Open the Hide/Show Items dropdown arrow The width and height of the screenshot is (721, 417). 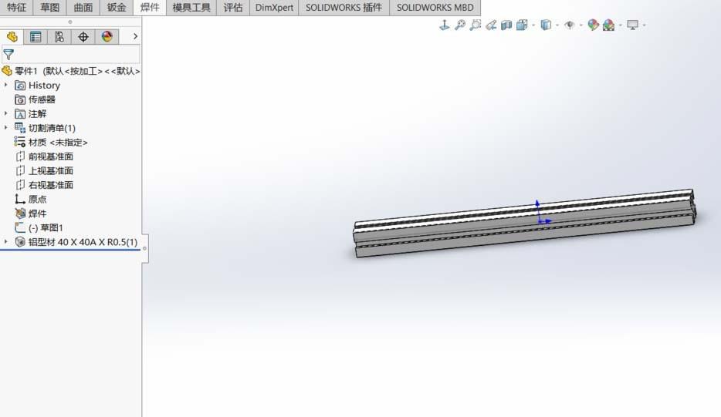pyautogui.click(x=581, y=25)
